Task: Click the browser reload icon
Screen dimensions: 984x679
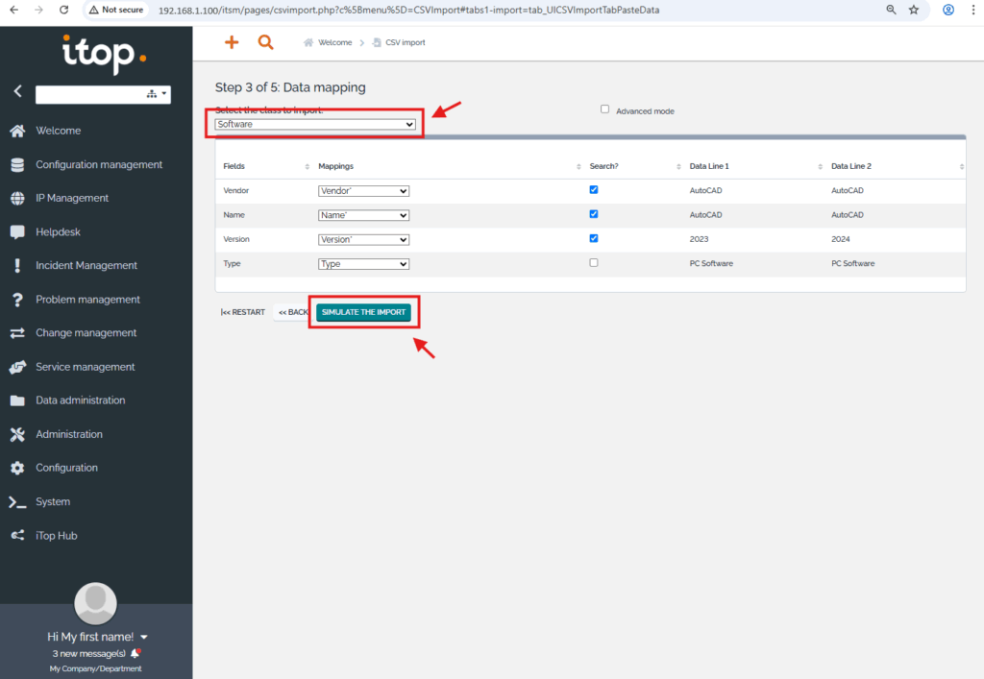Action: [x=63, y=10]
